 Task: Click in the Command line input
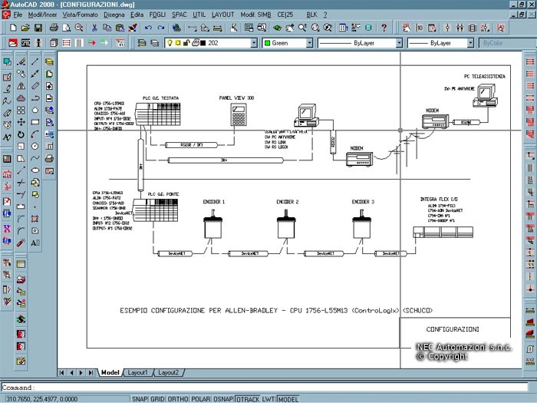pyautogui.click(x=265, y=388)
